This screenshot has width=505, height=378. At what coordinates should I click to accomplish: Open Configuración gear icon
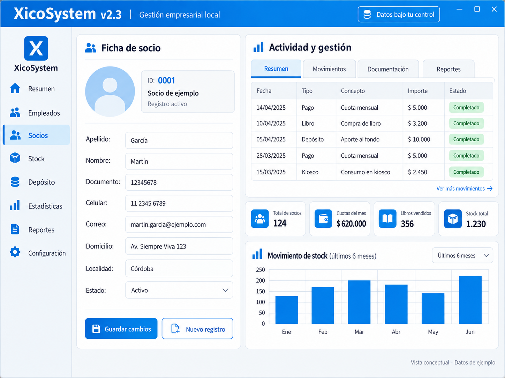[x=15, y=252]
